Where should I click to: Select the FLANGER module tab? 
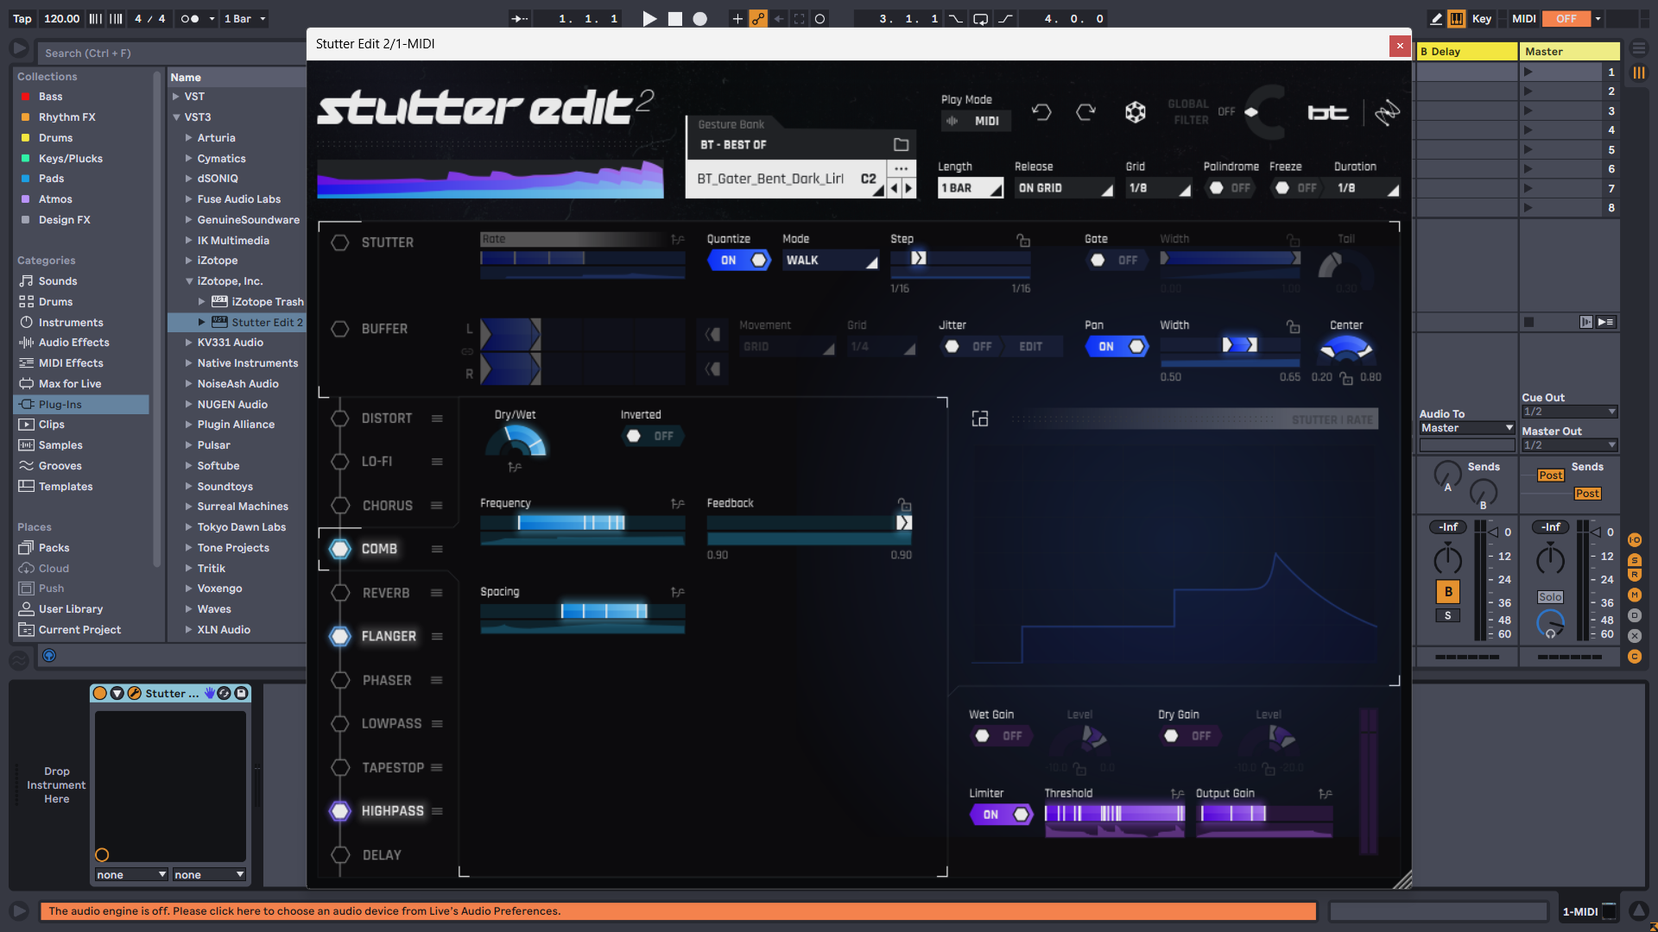point(389,636)
